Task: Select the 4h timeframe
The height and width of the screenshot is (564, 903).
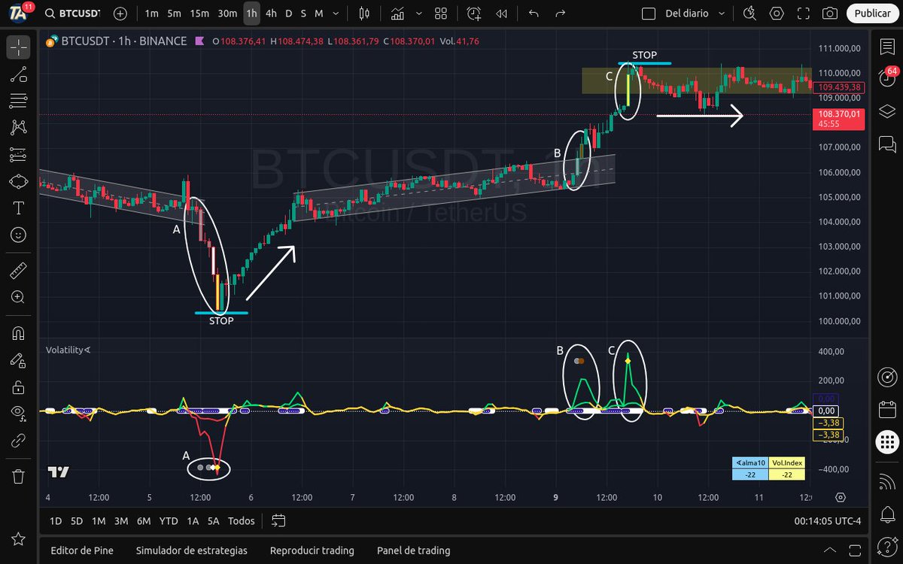Action: (x=271, y=14)
